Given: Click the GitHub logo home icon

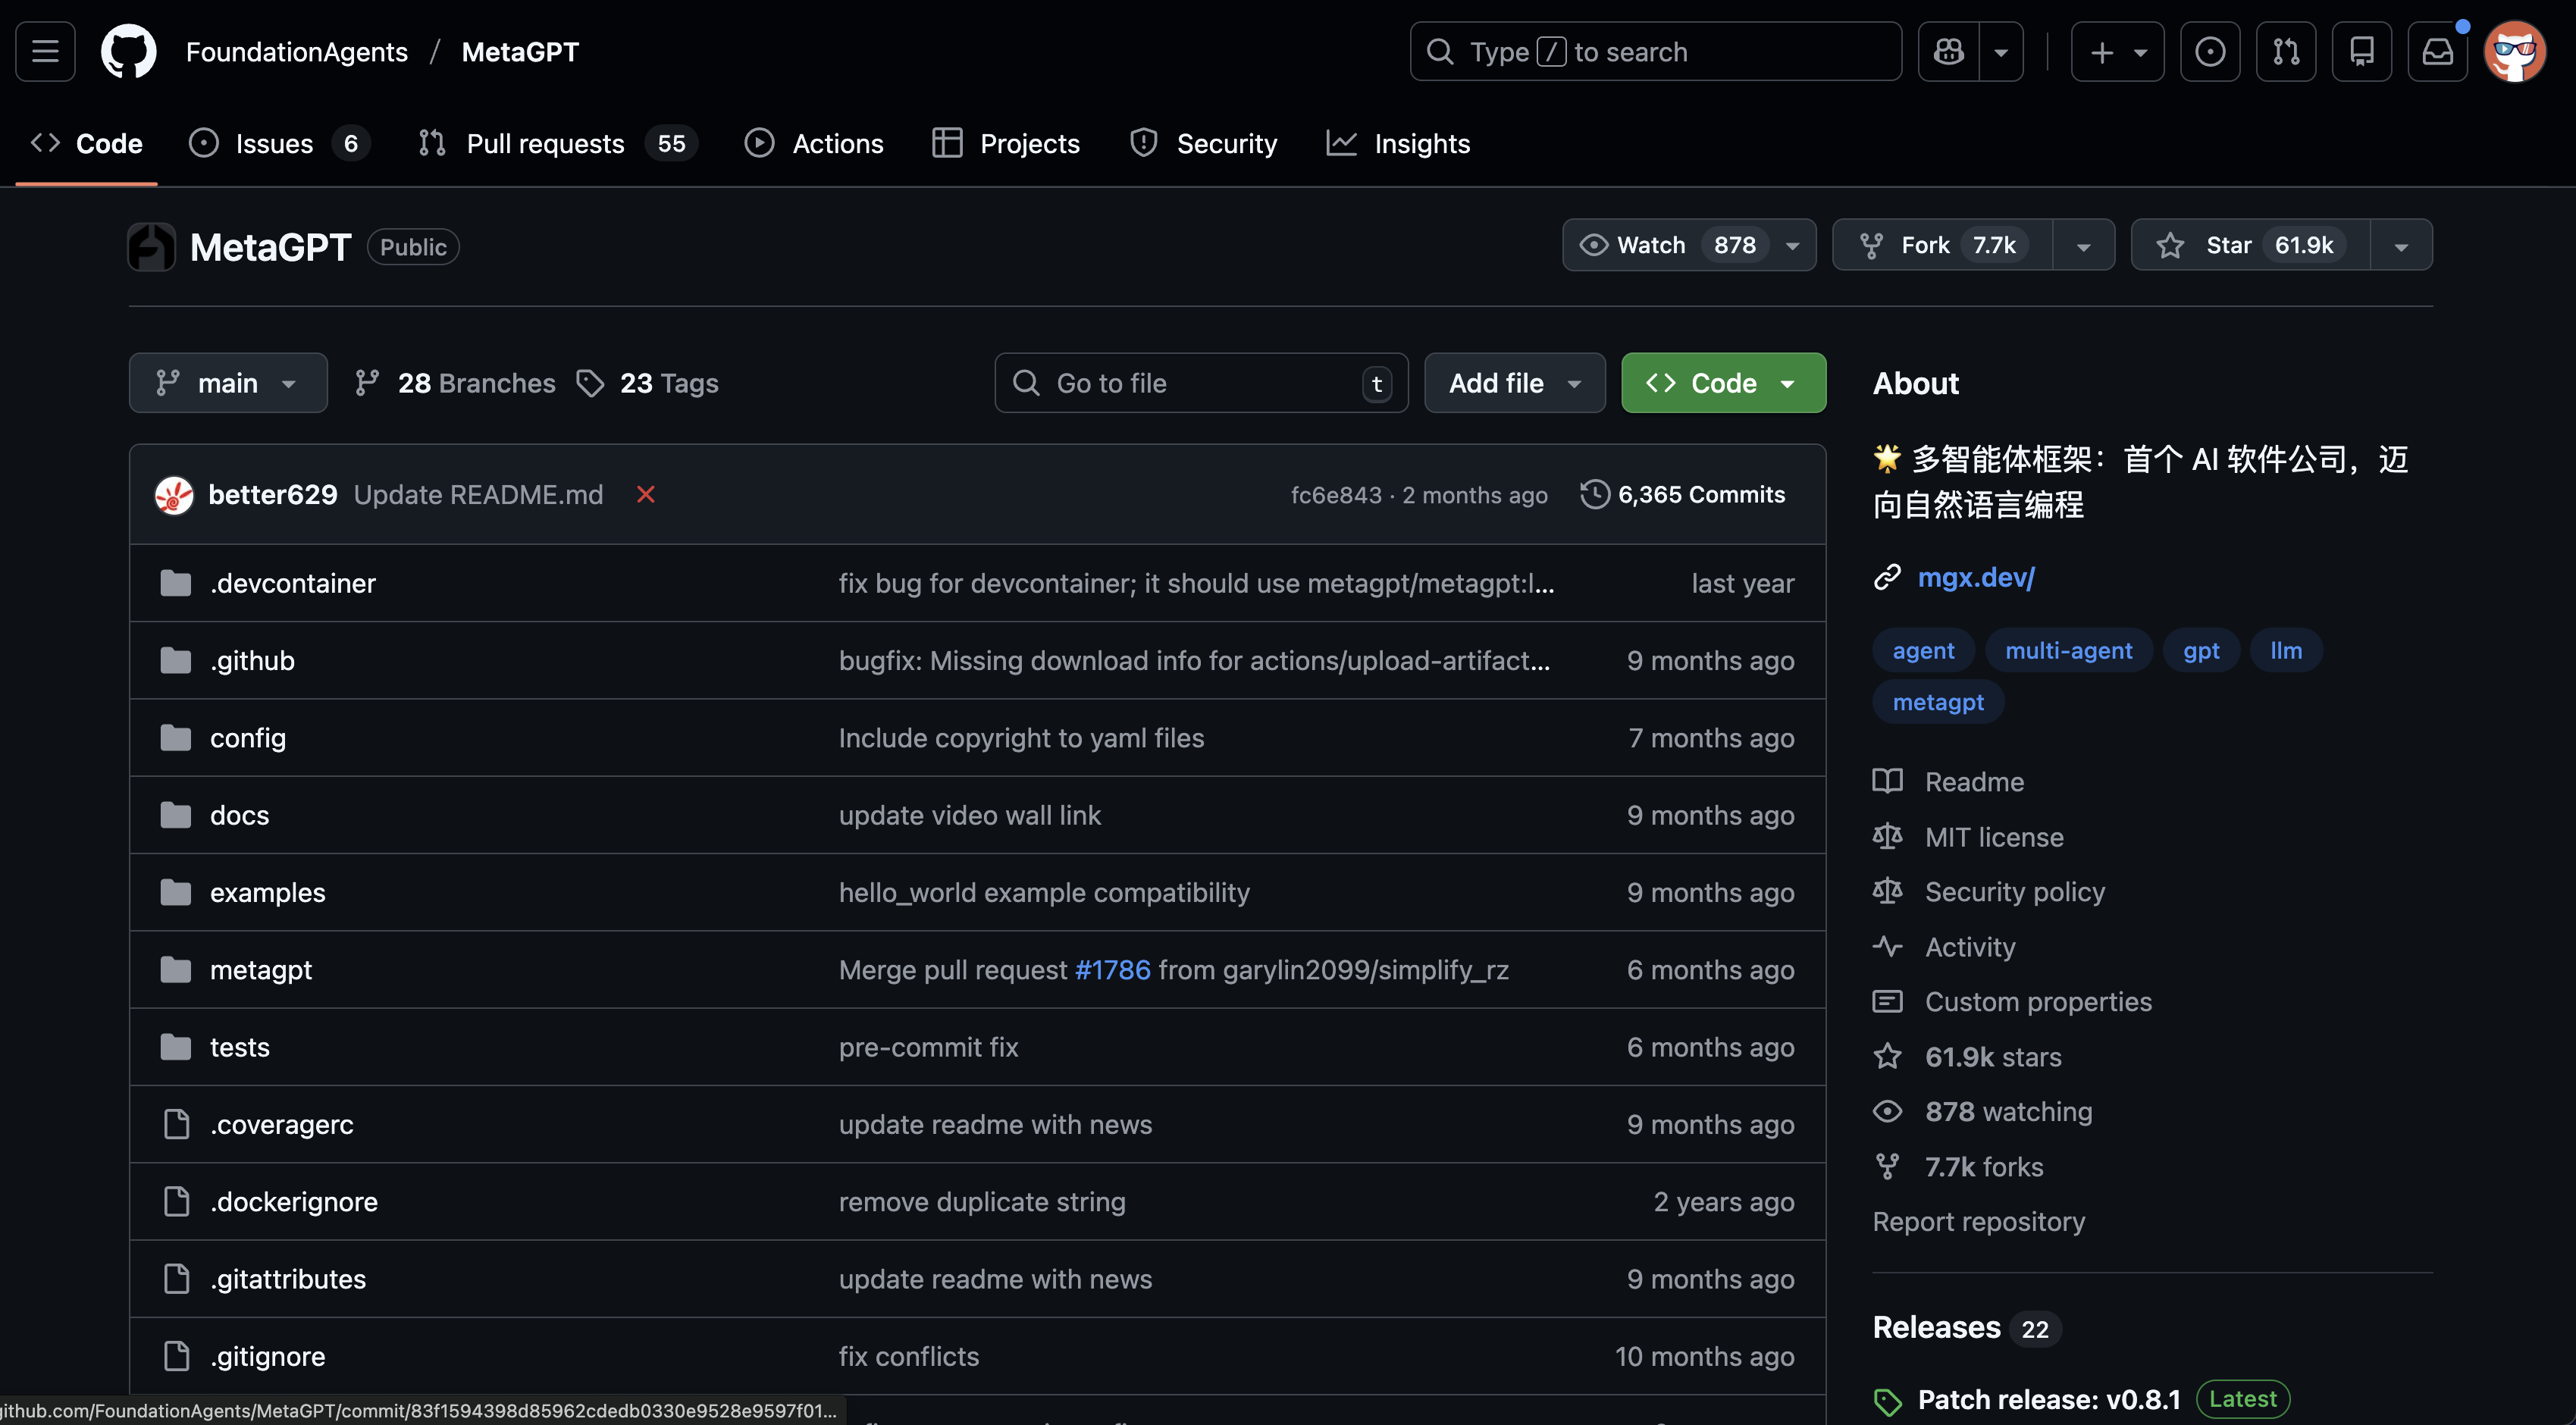Looking at the screenshot, I should (x=128, y=51).
